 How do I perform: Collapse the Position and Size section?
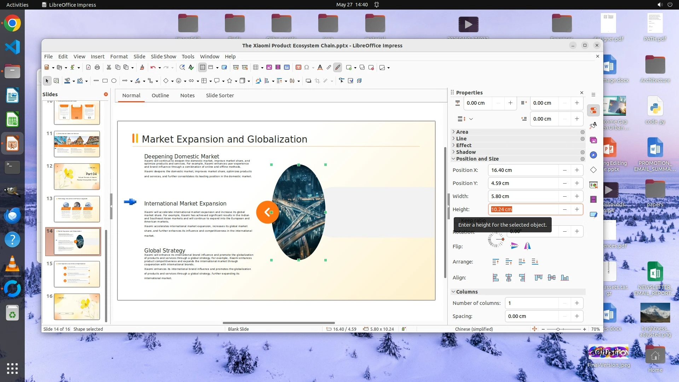pos(477,159)
